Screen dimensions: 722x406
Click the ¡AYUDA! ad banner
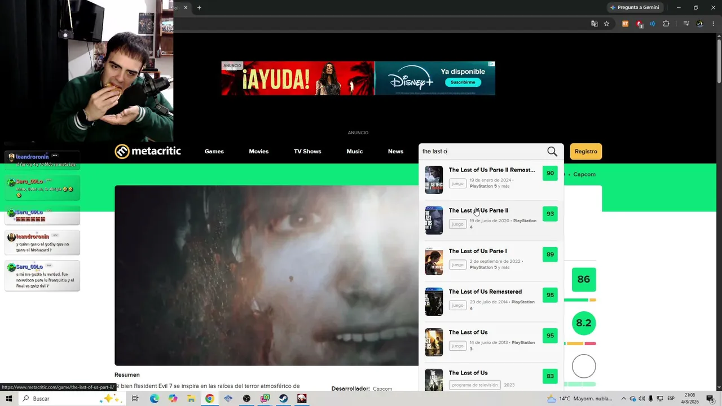[298, 78]
